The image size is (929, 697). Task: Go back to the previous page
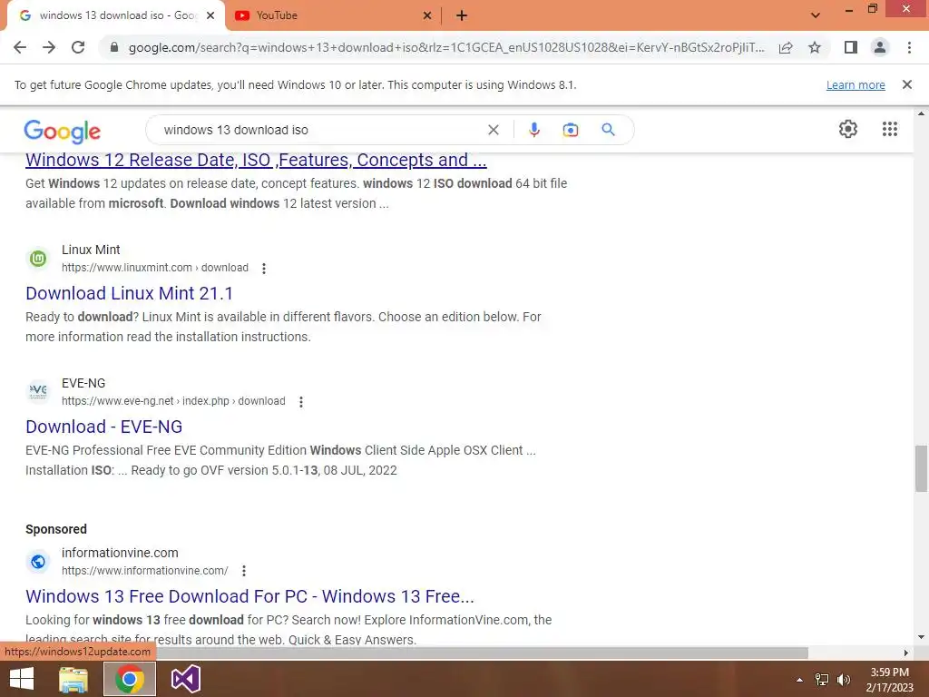point(20,47)
